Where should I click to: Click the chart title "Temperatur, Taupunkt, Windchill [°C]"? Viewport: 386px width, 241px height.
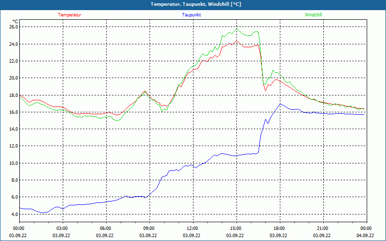[196, 4]
